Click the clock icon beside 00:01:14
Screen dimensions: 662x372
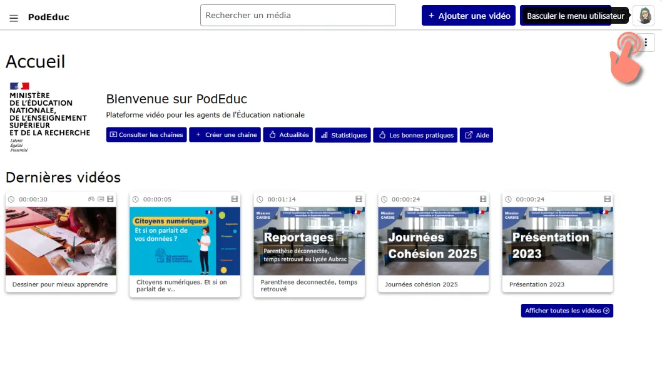point(260,199)
